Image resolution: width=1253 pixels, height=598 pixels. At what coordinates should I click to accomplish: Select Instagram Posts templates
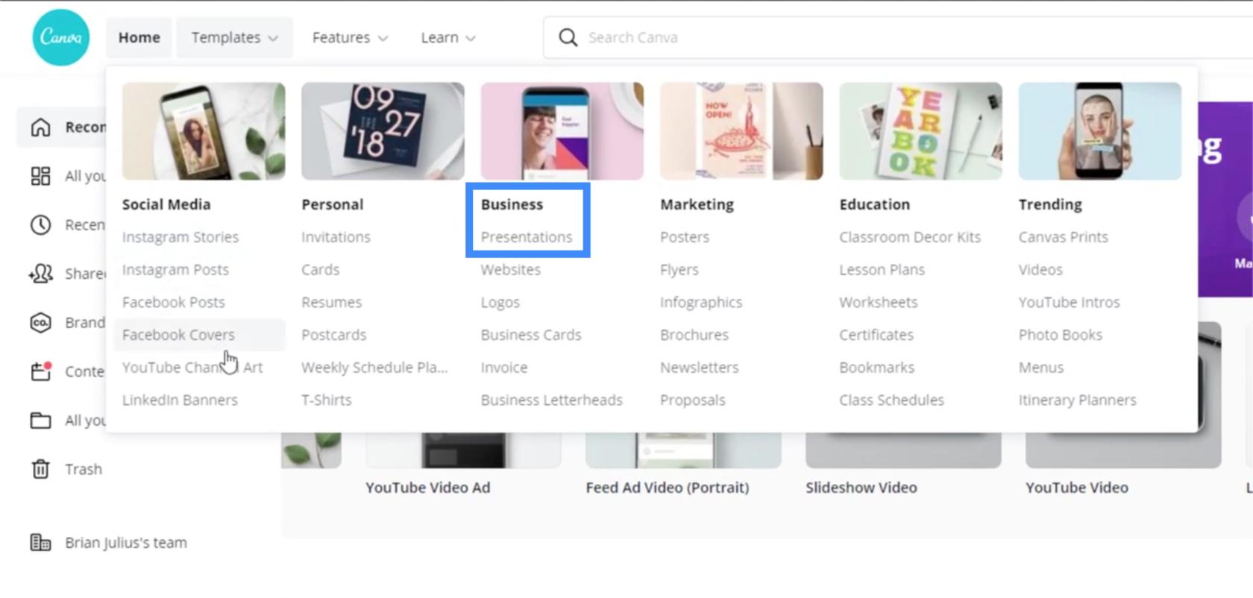pyautogui.click(x=175, y=270)
